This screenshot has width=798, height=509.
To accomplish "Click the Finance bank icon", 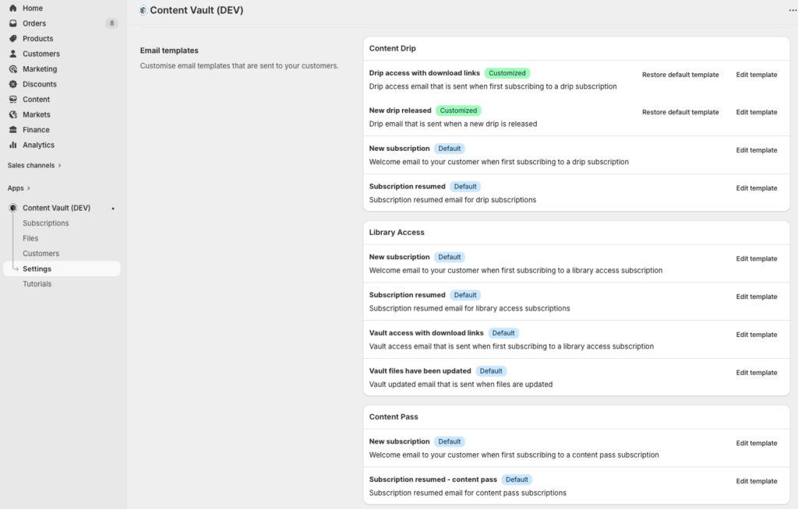I will coord(13,130).
